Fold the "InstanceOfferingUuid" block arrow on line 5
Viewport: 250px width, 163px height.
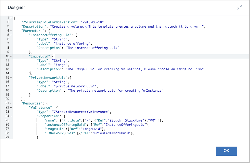click(11, 35)
